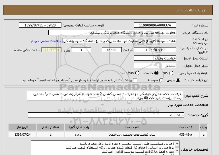This screenshot has width=219, height=155.
Task: Click the delivery city field نیشابور
Action: pos(155,65)
